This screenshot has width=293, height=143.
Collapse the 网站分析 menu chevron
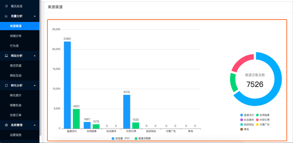(x=34, y=56)
